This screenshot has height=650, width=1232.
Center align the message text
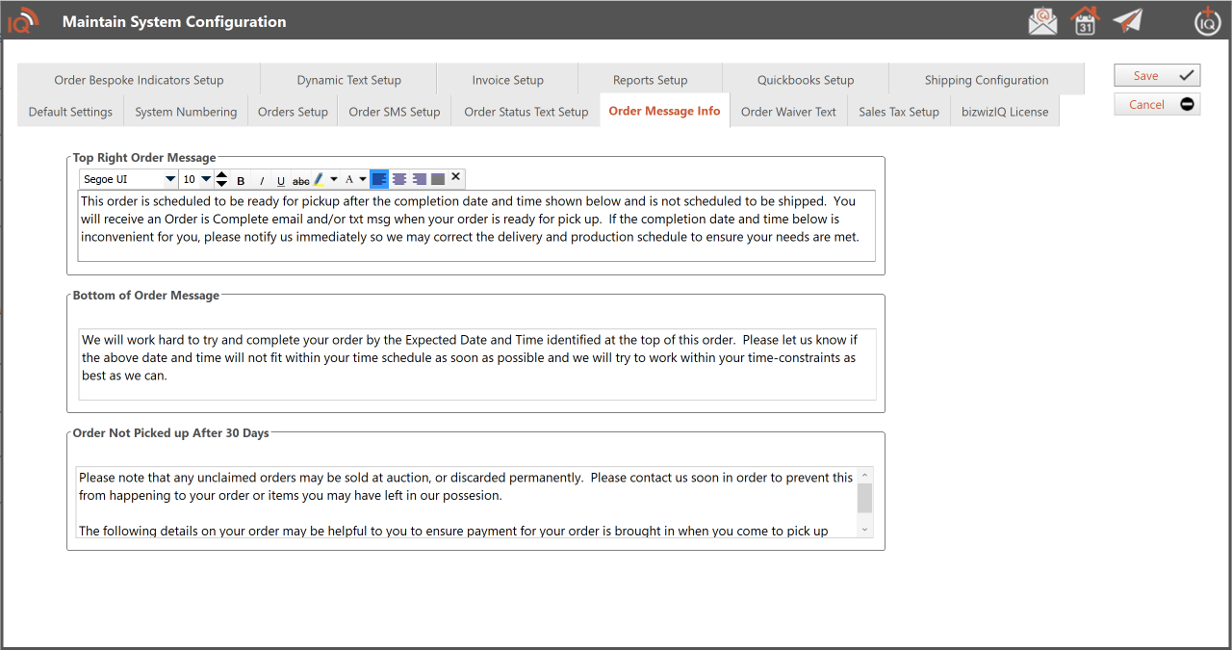(399, 179)
